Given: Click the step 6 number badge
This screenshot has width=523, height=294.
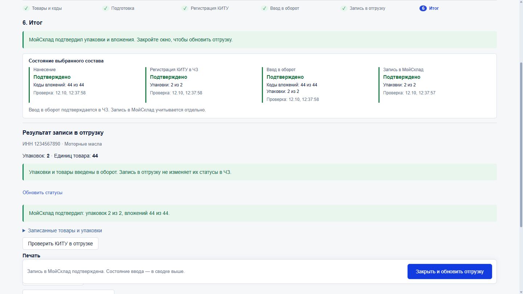Looking at the screenshot, I should coord(423,8).
